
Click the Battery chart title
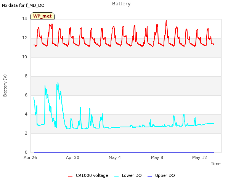(x=121, y=4)
